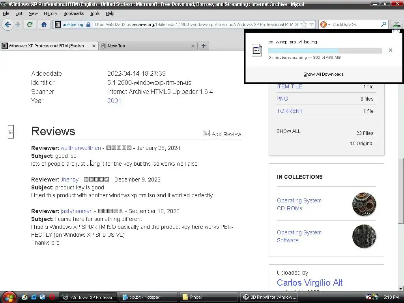The width and height of the screenshot is (404, 303).
Task: Open the Help menu
Action: coord(110,13)
